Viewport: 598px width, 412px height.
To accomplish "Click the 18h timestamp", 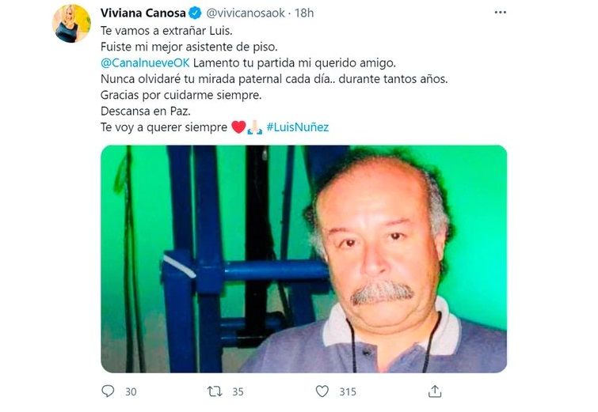I will point(304,13).
